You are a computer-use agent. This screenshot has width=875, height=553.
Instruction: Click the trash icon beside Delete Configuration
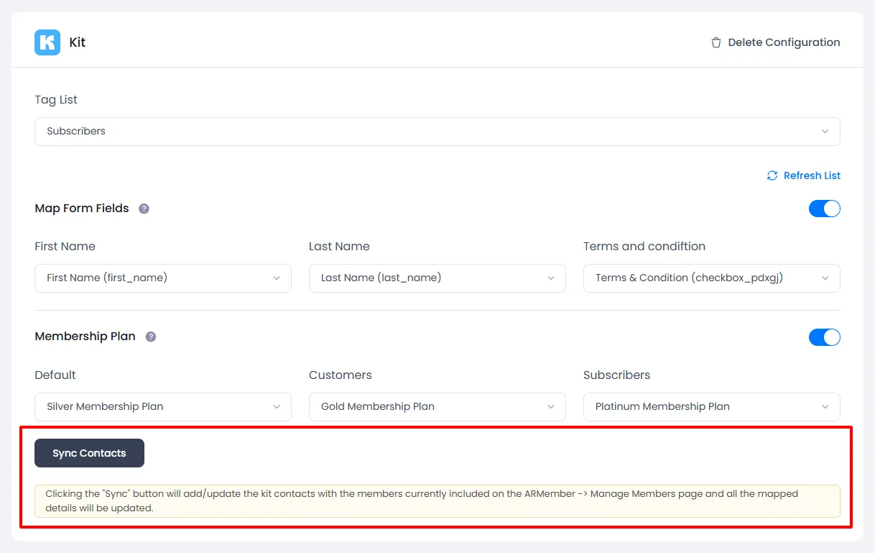point(716,42)
